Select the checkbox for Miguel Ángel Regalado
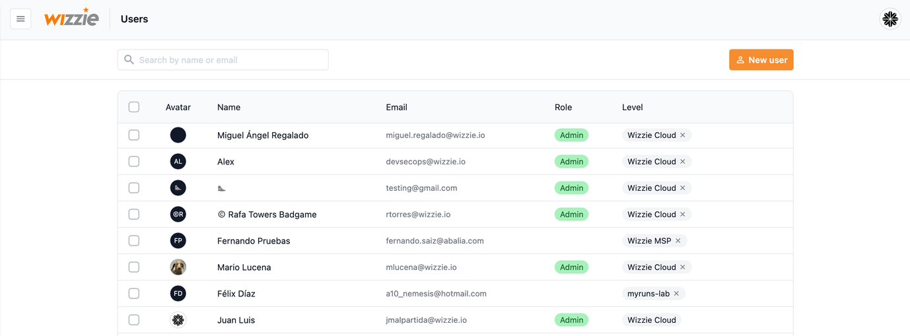910x336 pixels. 134,135
